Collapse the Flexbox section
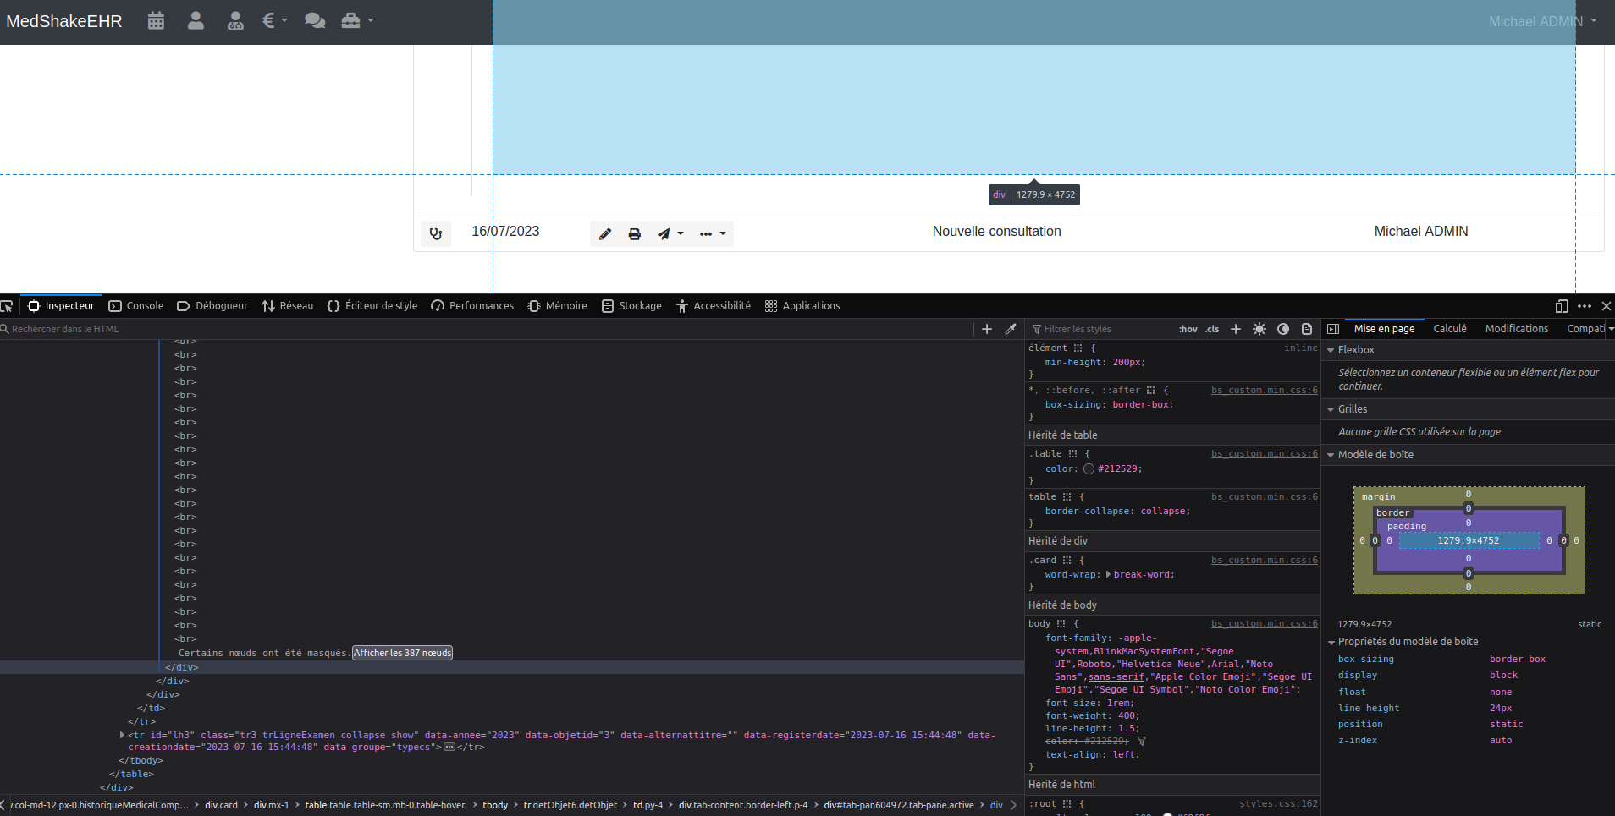Viewport: 1615px width, 816px height. 1331,350
